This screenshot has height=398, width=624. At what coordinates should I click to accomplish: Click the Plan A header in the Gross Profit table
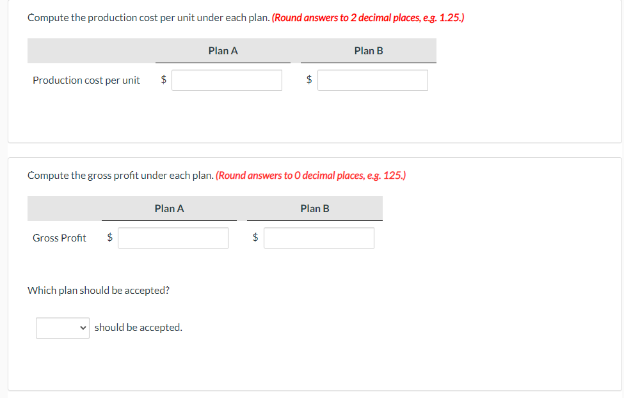tap(168, 208)
